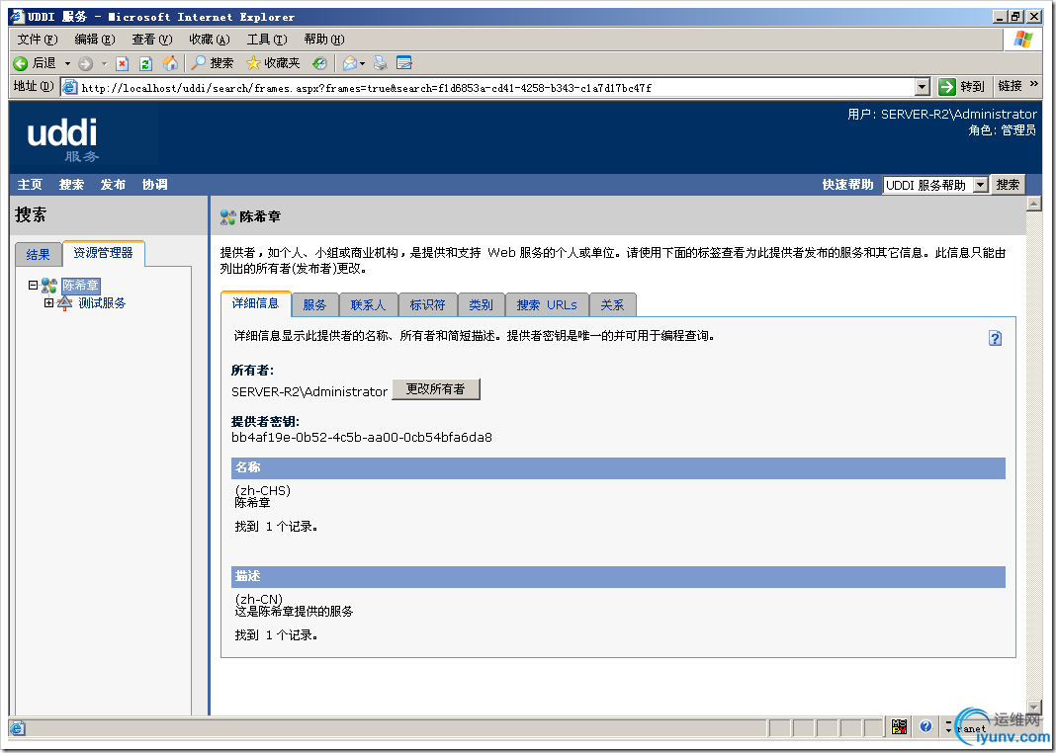
Task: Open the 收藏(A) menu
Action: point(210,40)
